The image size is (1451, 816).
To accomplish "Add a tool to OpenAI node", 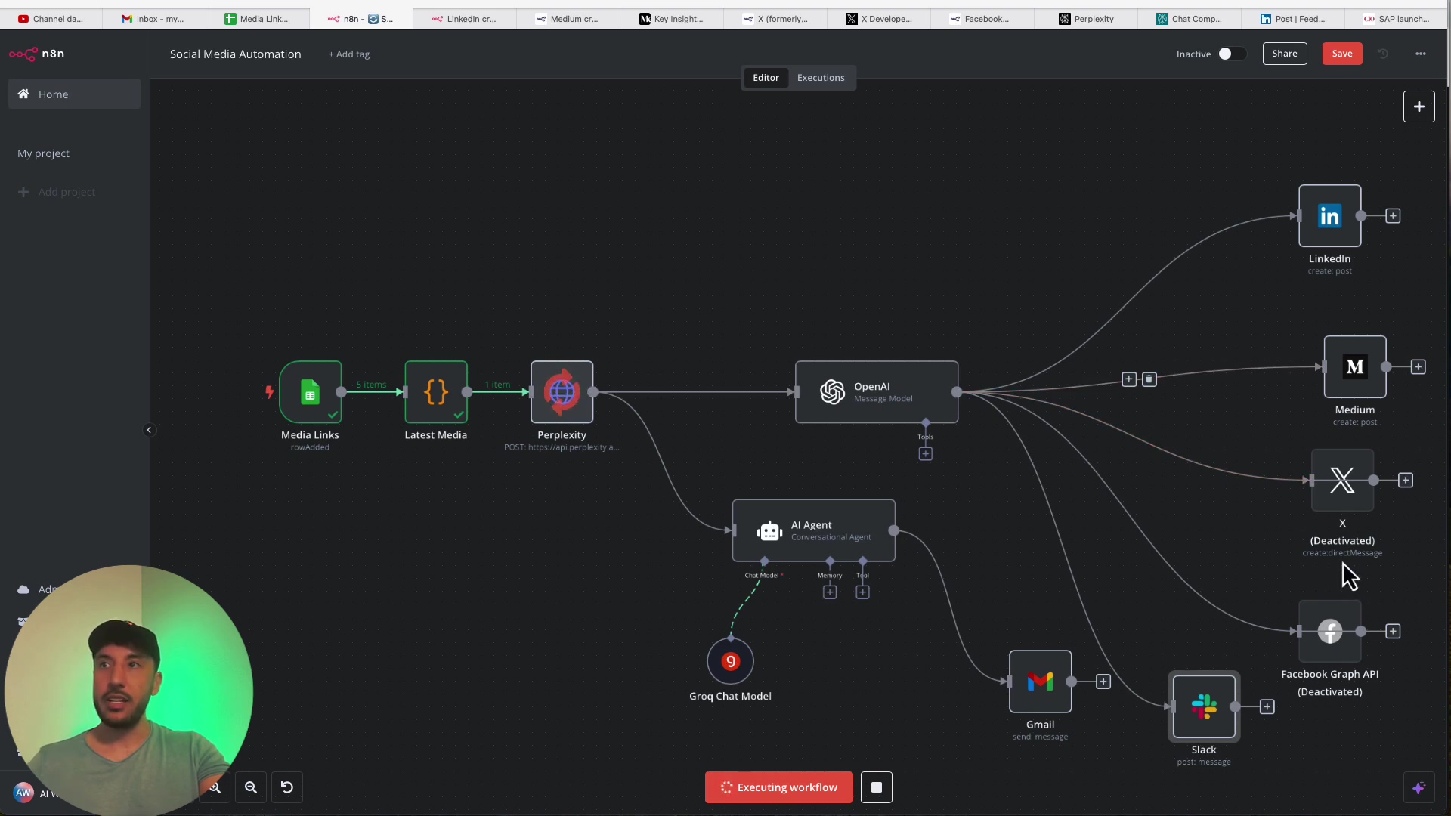I will click(926, 453).
